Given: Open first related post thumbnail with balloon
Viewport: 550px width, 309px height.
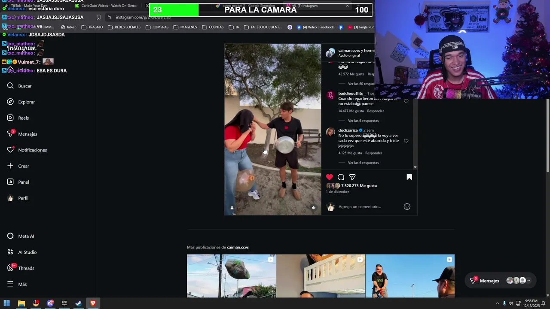Looking at the screenshot, I should 231,276.
